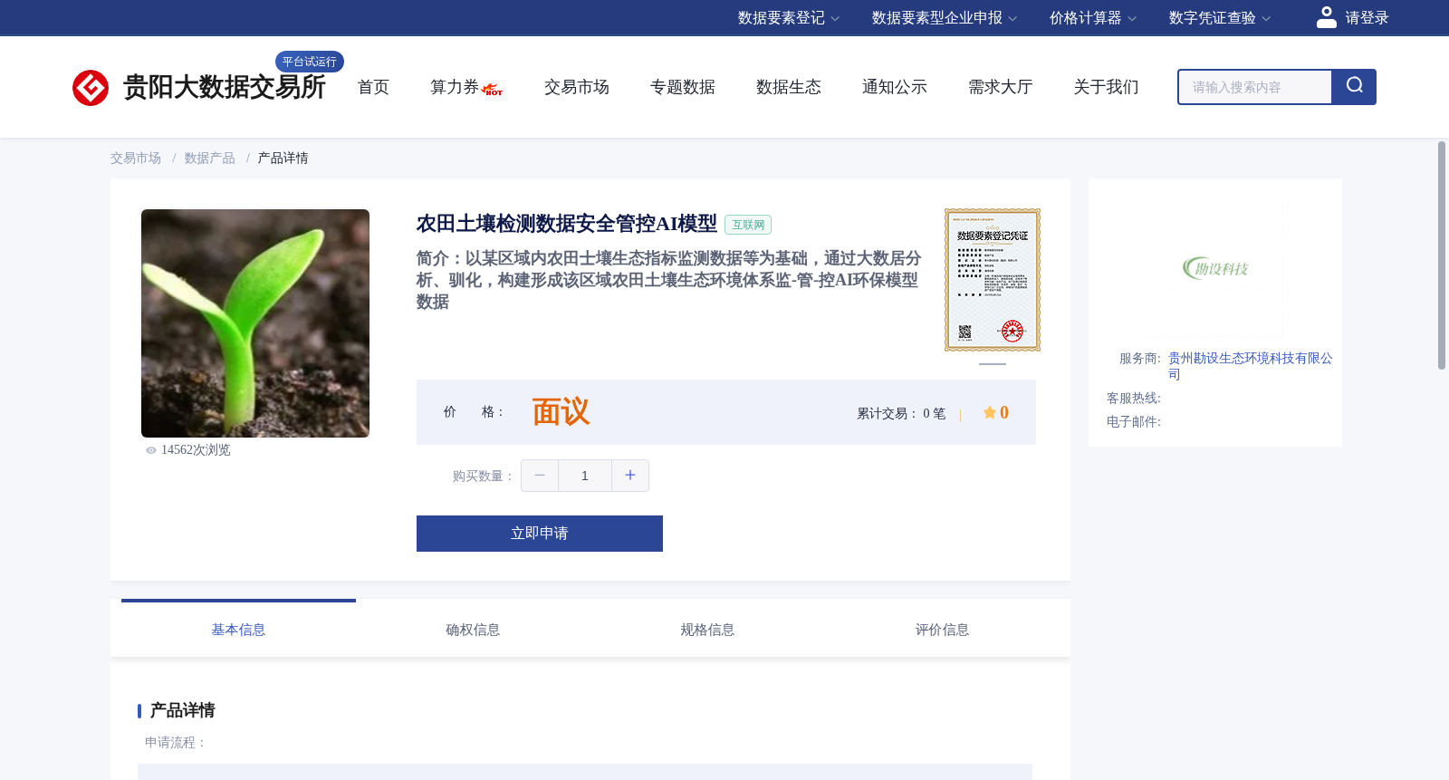Click the 平台试运行 badge
1449x780 pixels.
point(310,62)
